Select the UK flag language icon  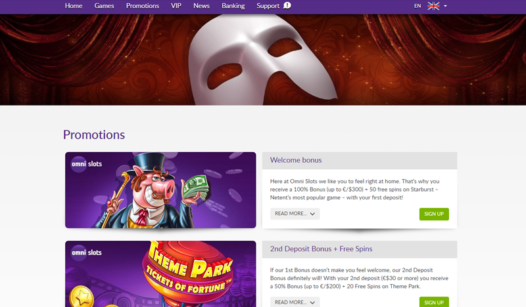(433, 6)
